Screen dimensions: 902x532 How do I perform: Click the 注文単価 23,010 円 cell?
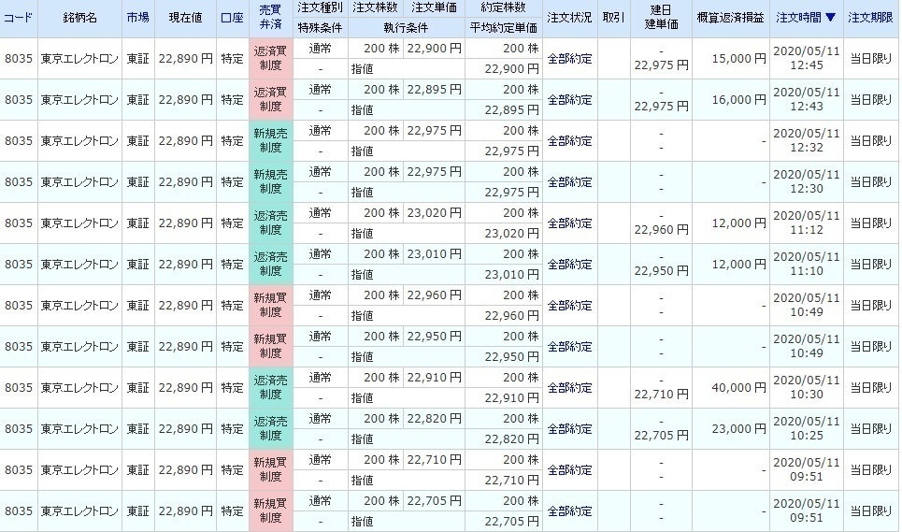[435, 254]
